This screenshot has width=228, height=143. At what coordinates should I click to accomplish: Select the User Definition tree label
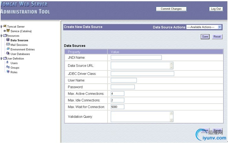point(15,59)
